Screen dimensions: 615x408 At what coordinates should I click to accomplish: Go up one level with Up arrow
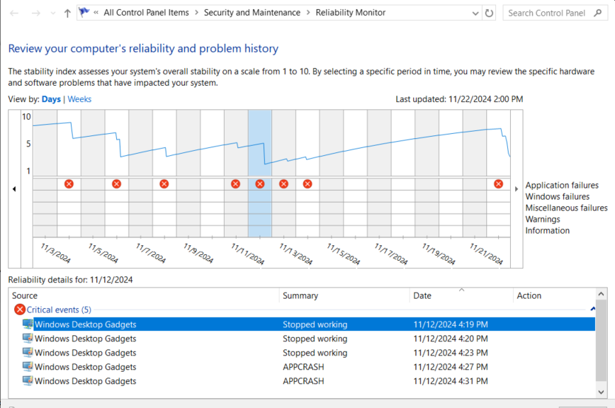pos(67,13)
